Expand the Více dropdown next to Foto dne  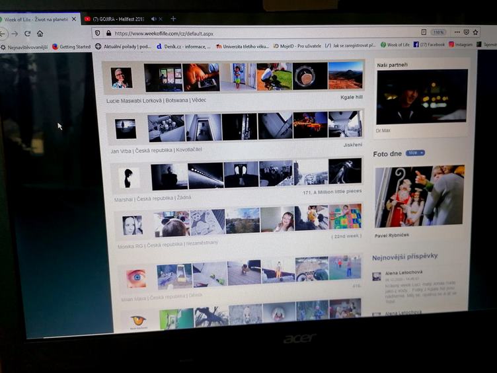(x=415, y=153)
